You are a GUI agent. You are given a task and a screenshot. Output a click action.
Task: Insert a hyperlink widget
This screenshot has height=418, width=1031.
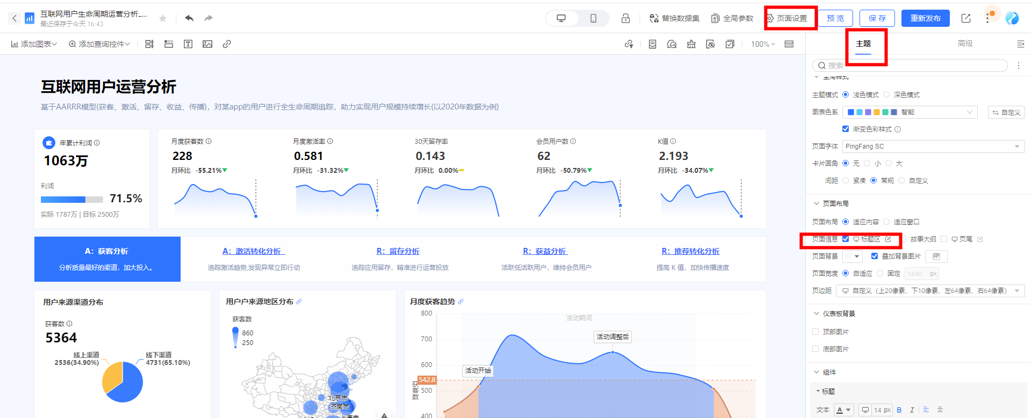227,44
